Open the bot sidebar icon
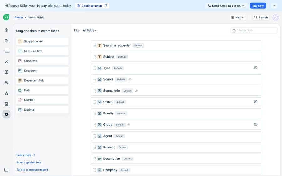The height and width of the screenshot is (176, 282). pyautogui.click(x=7, y=93)
